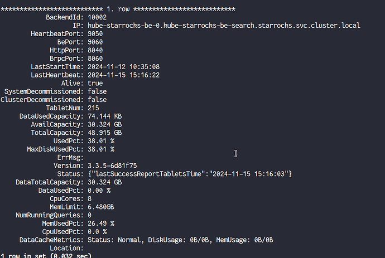Click the Alive value true
The width and height of the screenshot is (385, 258).
[x=95, y=84]
